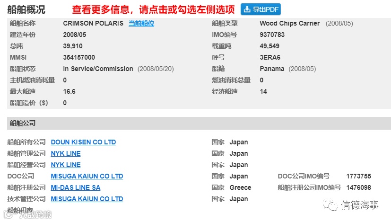This screenshot has height=222, width=391.
Task: Select flag value Panama
Action: pyautogui.click(x=272, y=69)
